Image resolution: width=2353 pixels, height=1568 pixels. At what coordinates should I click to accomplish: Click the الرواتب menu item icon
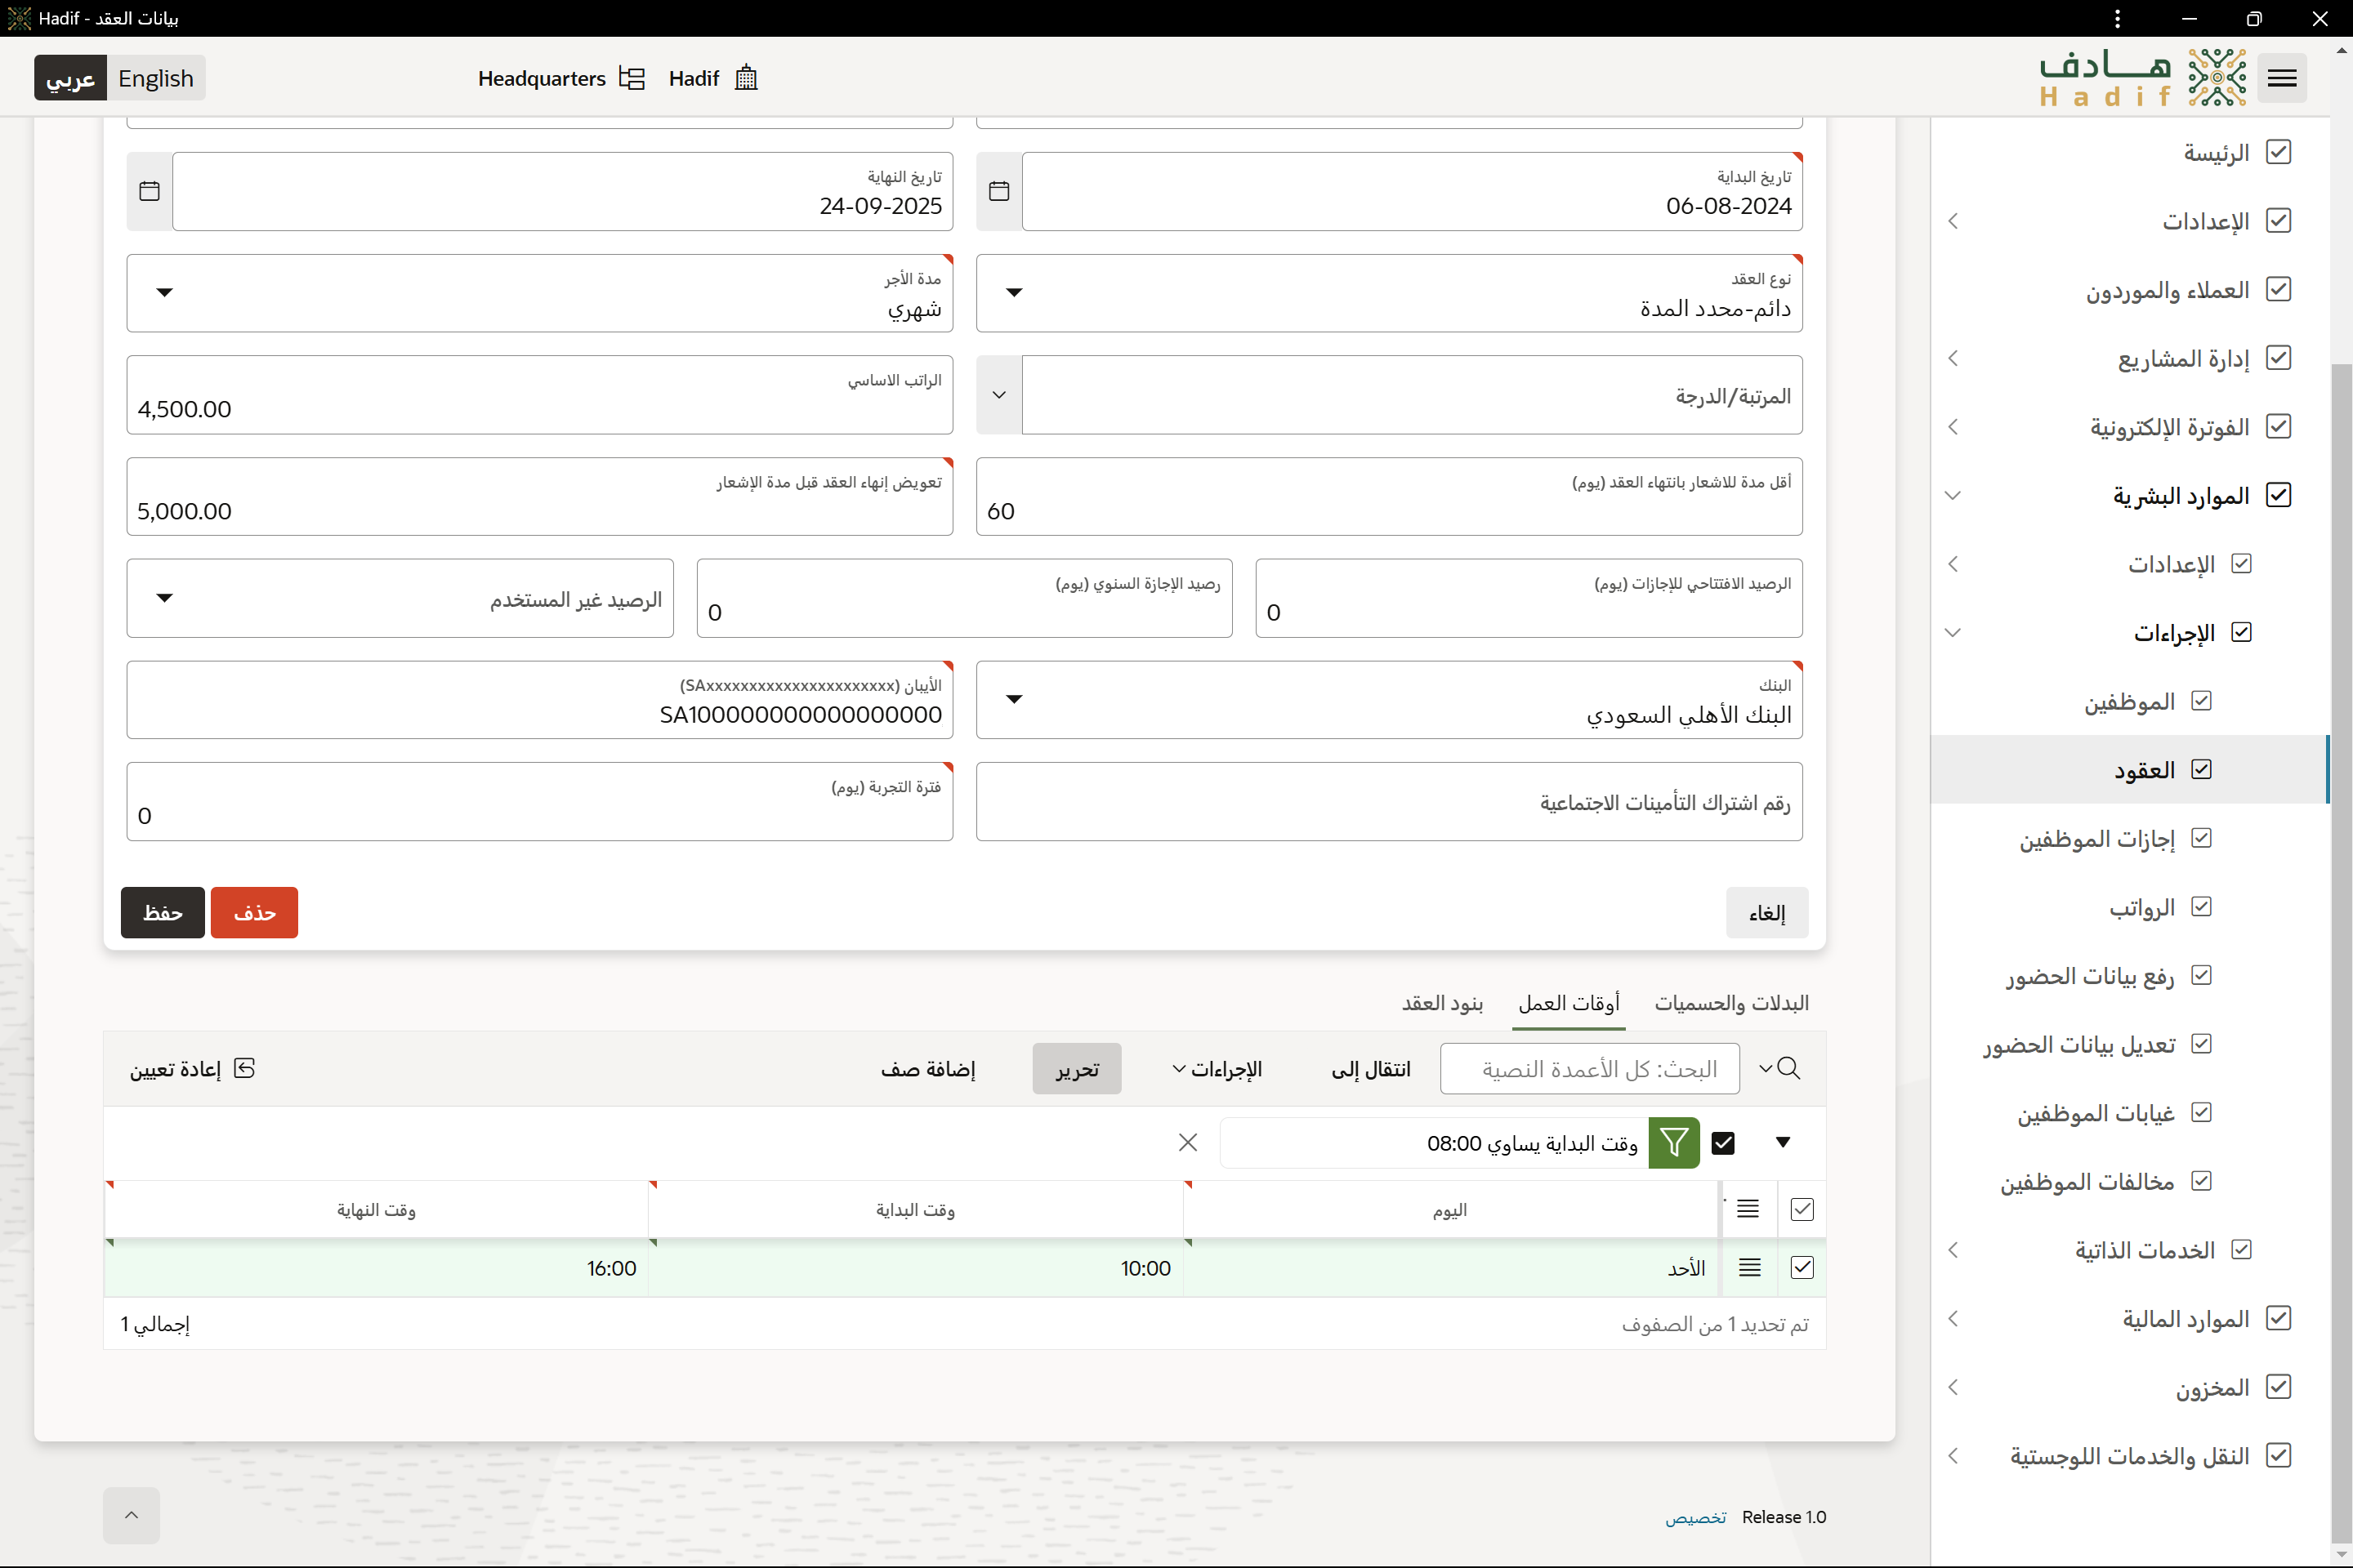(2201, 906)
